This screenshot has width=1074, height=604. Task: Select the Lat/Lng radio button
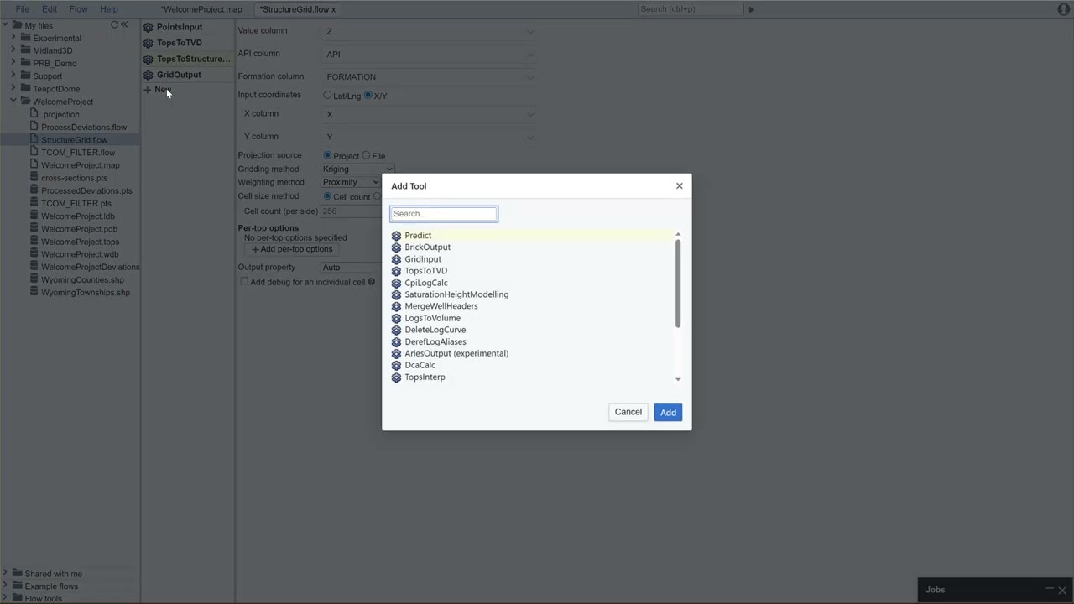click(x=327, y=96)
